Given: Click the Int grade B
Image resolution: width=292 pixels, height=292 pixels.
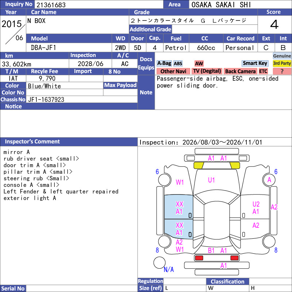Looking at the screenshot, I should pos(283,48).
